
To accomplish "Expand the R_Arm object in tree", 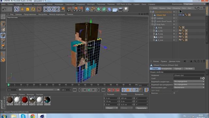I will (x=154, y=40).
